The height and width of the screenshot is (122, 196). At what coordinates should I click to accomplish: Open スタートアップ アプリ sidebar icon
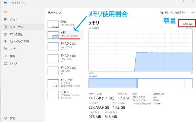[5, 41]
